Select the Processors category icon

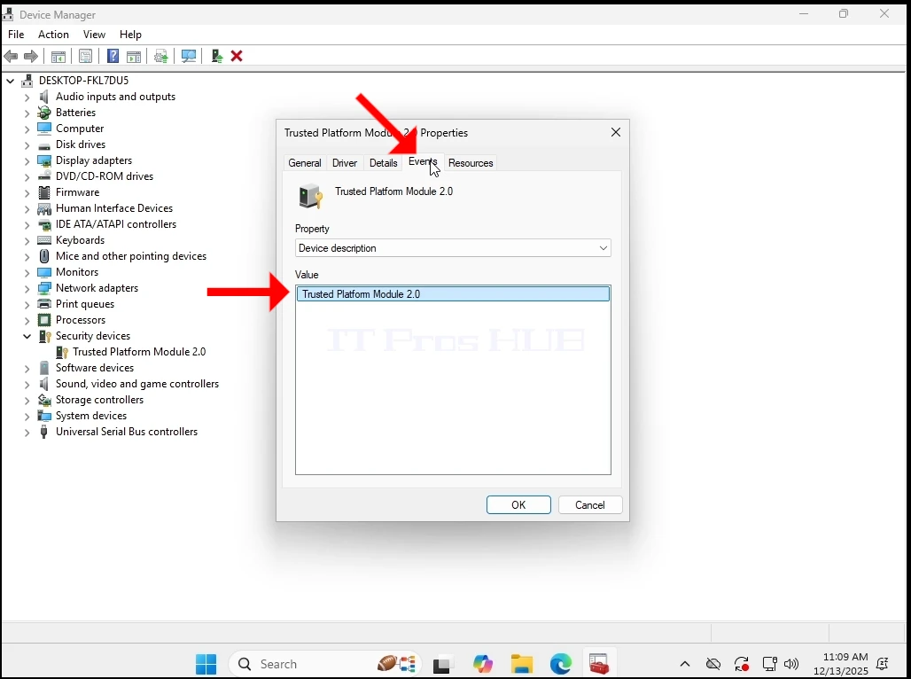(x=44, y=320)
